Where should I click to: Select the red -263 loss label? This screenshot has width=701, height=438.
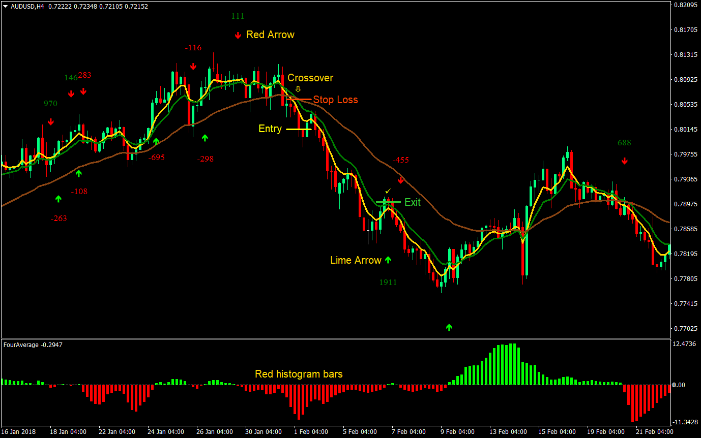coord(59,218)
